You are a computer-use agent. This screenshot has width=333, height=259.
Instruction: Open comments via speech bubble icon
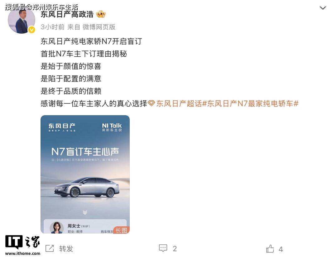pos(163,248)
